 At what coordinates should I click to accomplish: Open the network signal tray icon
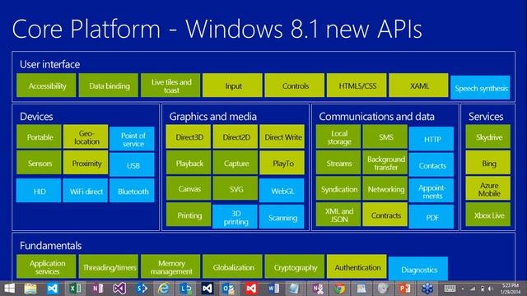tap(473, 289)
